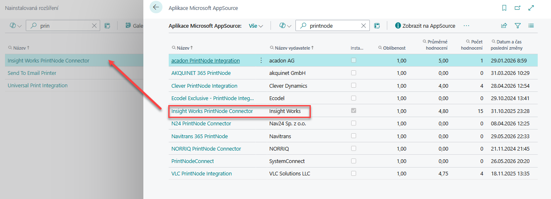
Task: Open AKQUINET 365 PrintNode link
Action: 201,73
